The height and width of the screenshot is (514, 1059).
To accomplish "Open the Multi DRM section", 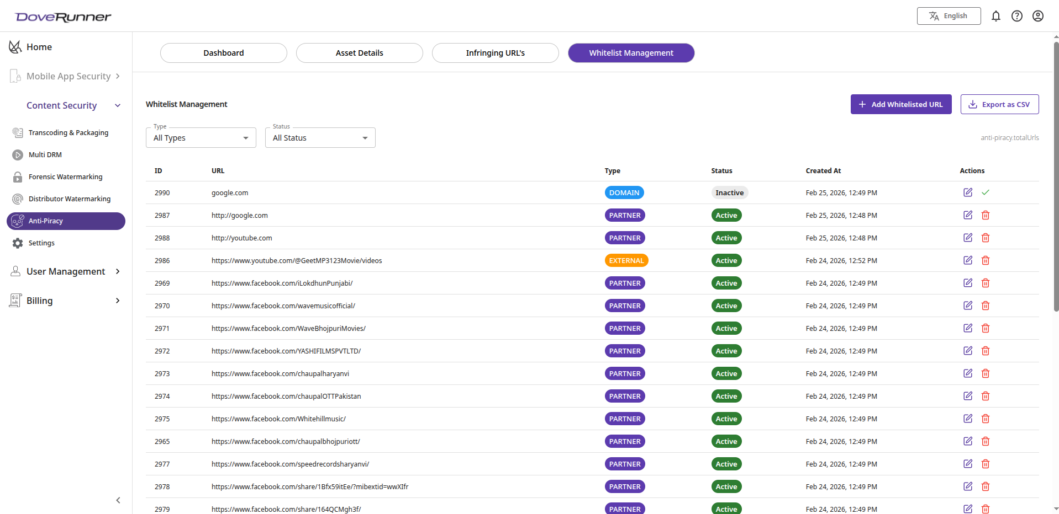I will coord(44,154).
